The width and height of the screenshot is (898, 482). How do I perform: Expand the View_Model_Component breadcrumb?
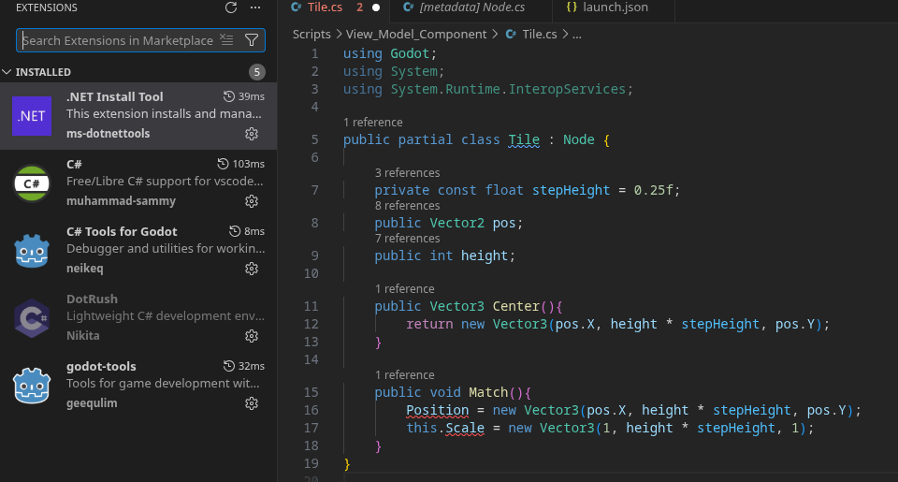[415, 34]
